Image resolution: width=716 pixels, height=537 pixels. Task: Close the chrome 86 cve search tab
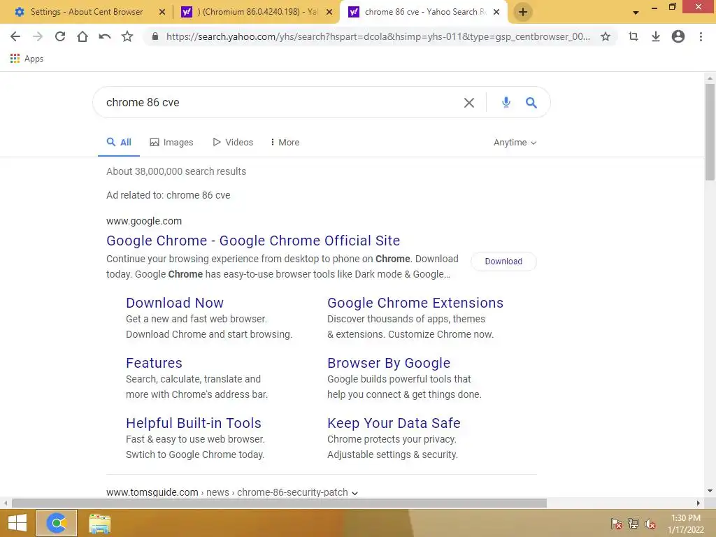(496, 13)
